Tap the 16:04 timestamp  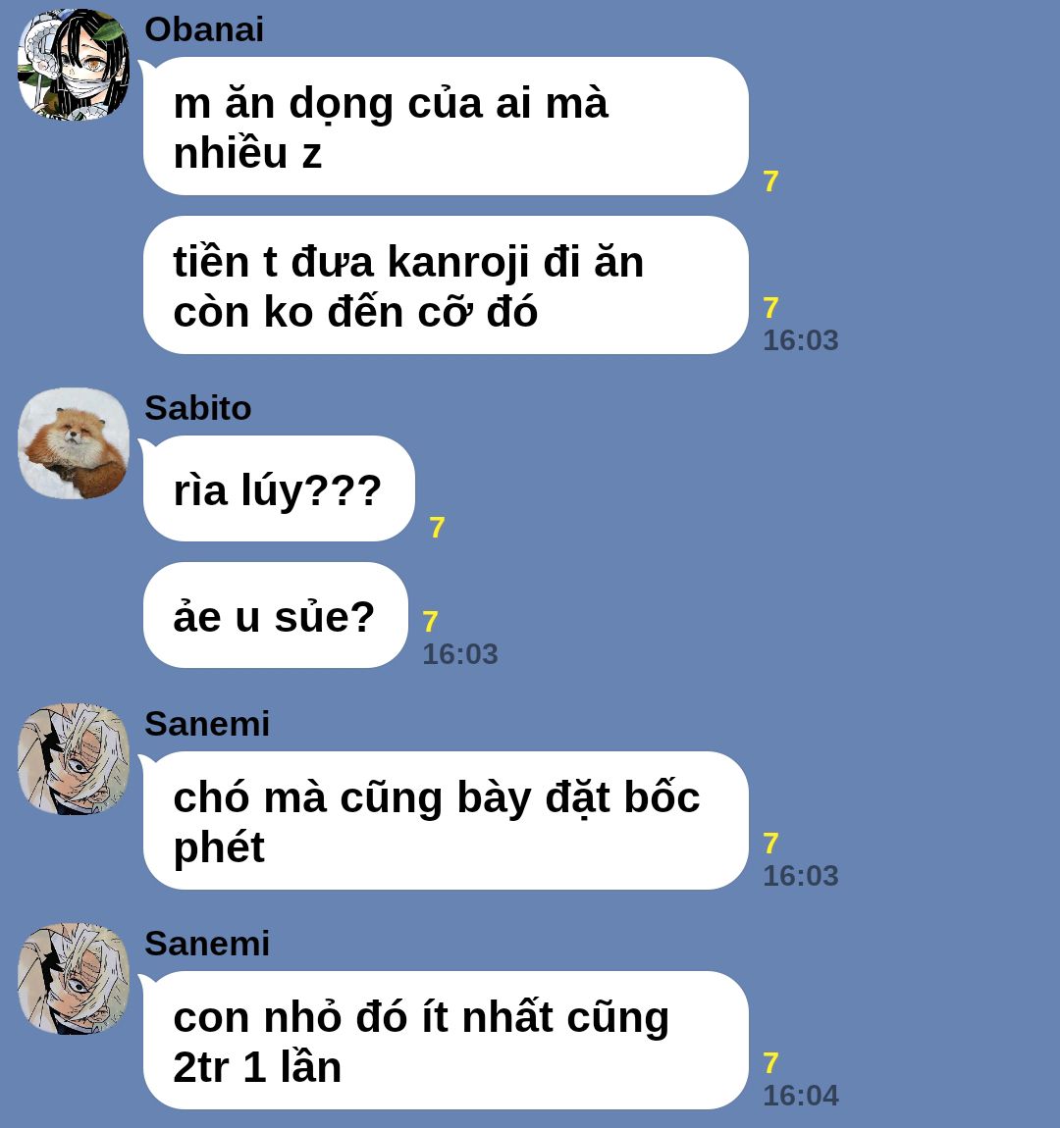(801, 1096)
